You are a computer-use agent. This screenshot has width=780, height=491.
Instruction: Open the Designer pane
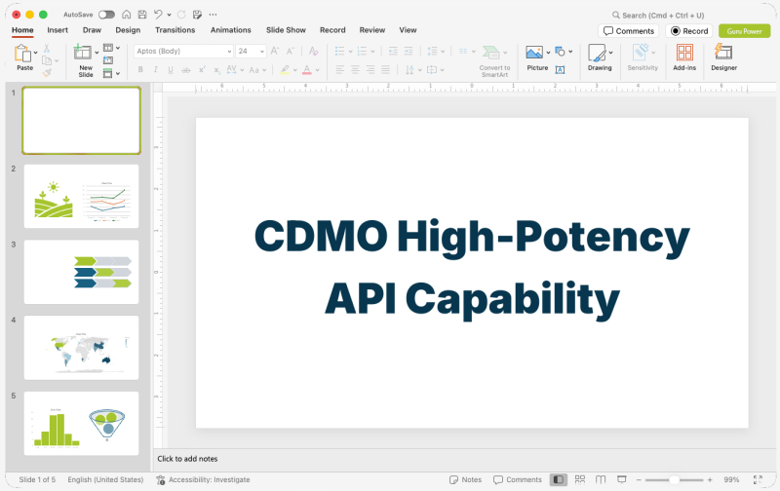723,57
